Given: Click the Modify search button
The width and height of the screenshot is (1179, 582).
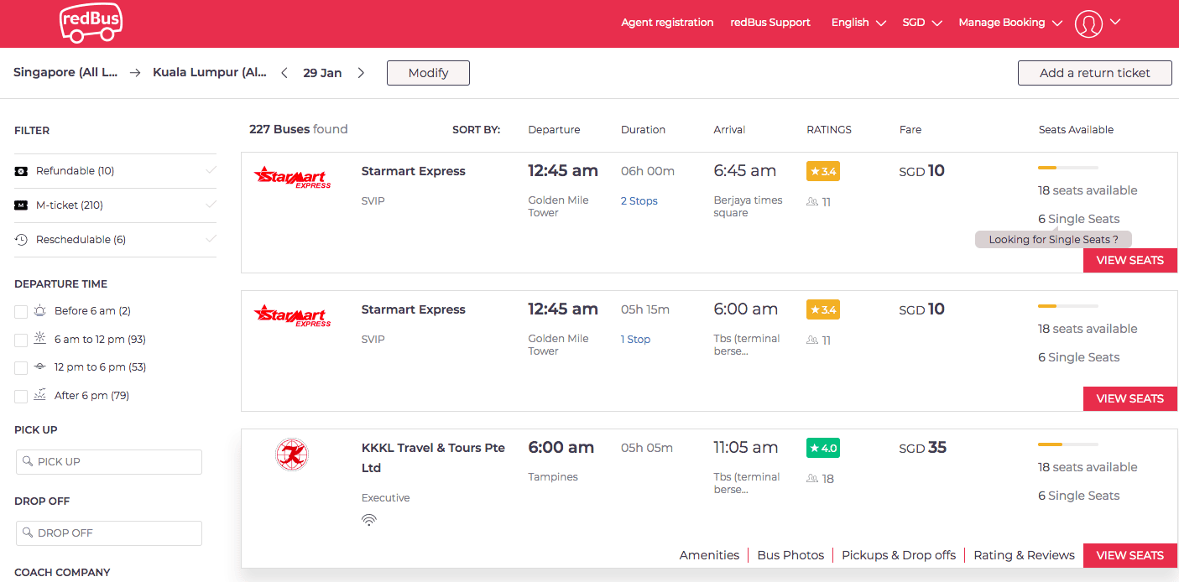Looking at the screenshot, I should 428,73.
